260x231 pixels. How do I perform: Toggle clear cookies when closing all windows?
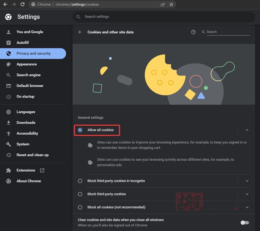(x=245, y=222)
